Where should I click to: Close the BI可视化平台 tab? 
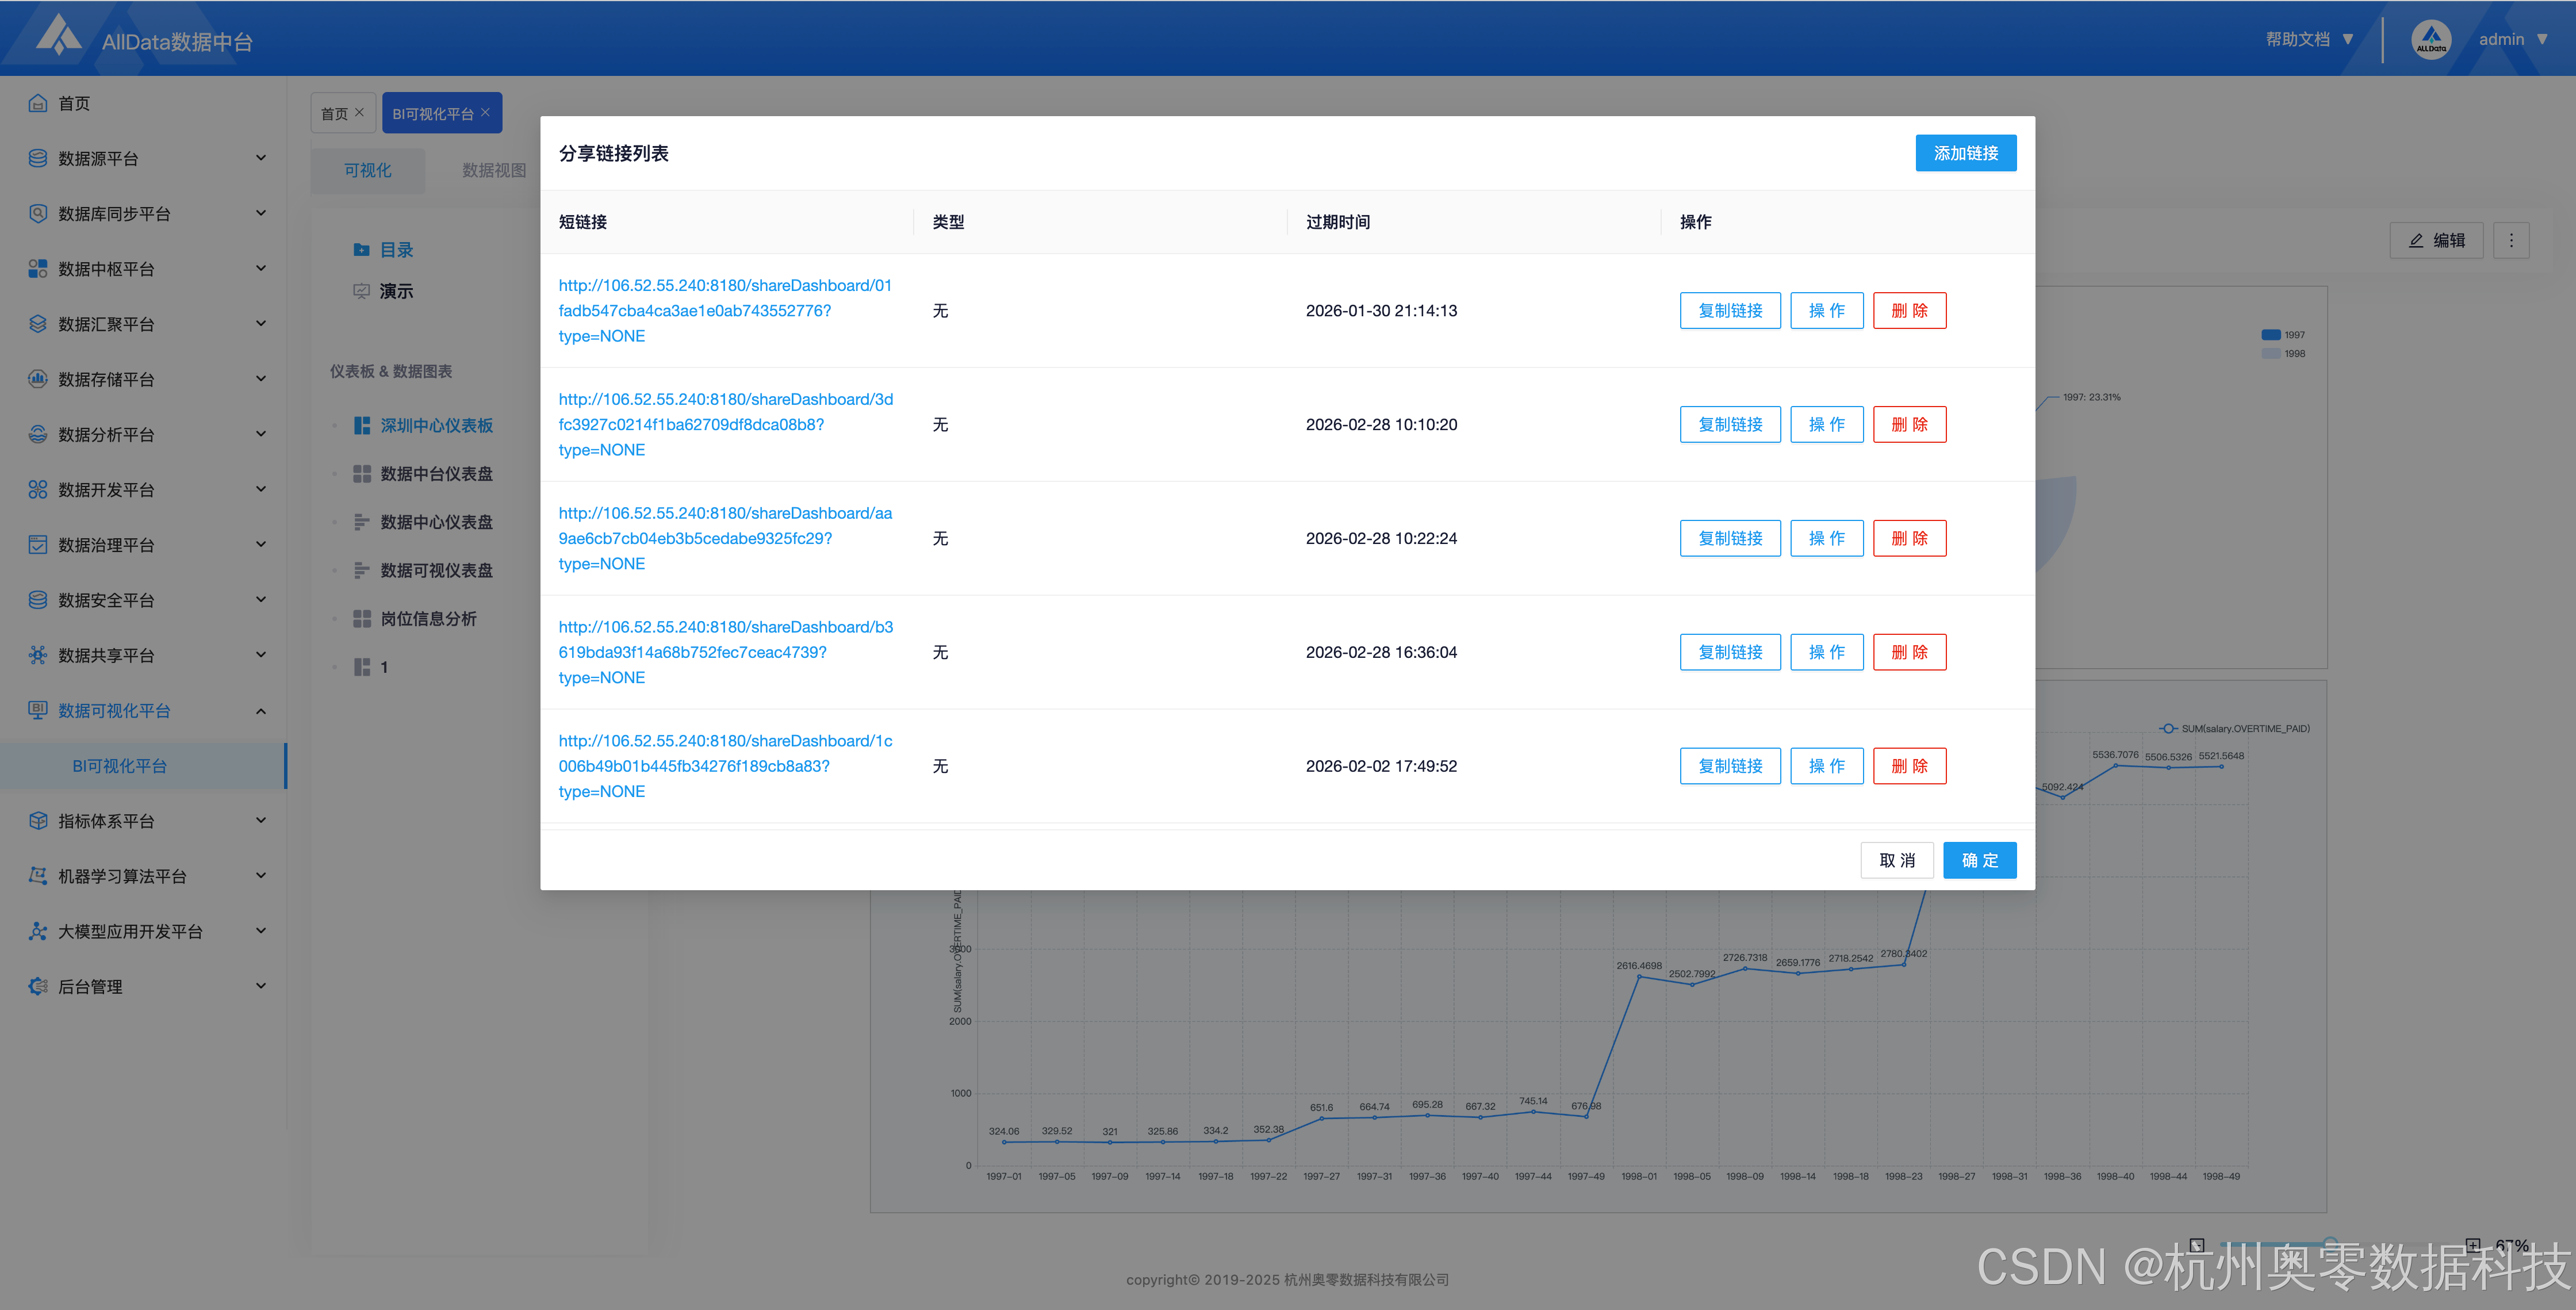486,113
